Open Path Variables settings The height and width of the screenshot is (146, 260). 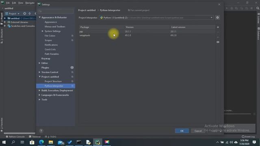pos(52,54)
